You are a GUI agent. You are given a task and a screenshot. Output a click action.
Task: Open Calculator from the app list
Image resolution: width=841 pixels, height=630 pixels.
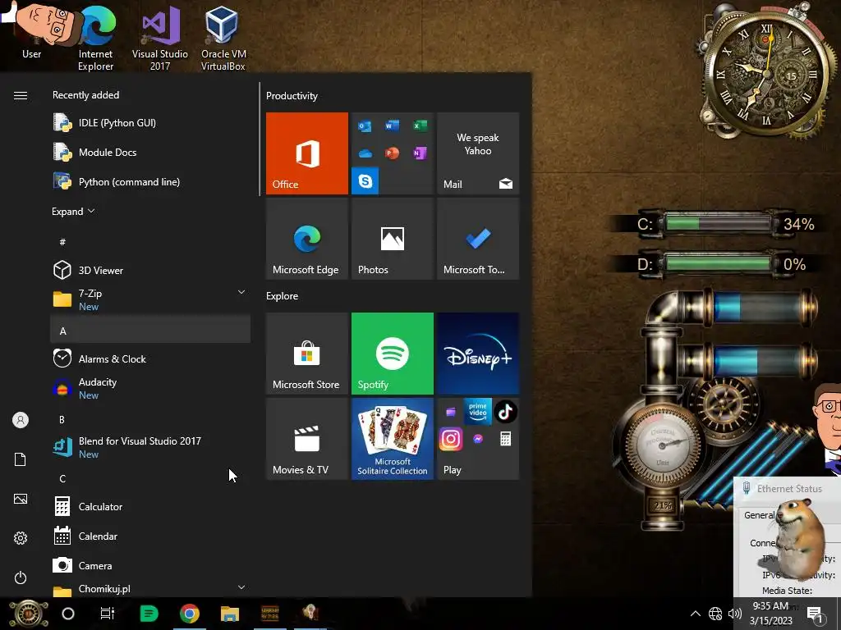[x=150, y=506]
